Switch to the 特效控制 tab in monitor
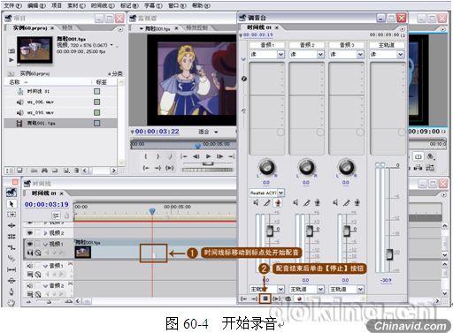453x333 pixels. click(x=196, y=28)
